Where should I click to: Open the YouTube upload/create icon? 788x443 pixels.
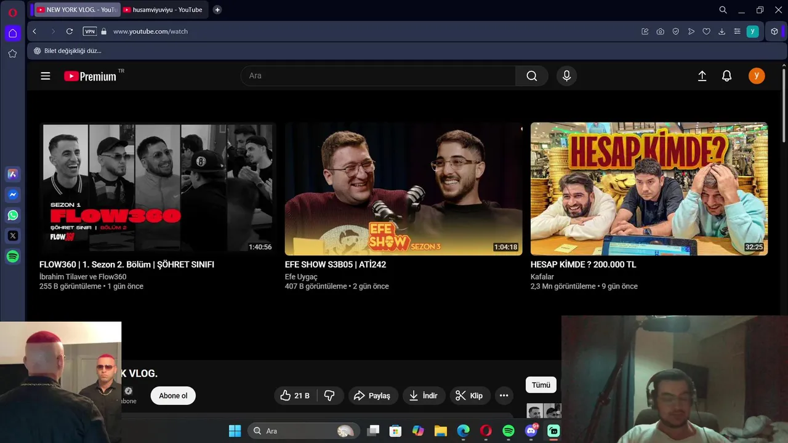click(x=702, y=76)
